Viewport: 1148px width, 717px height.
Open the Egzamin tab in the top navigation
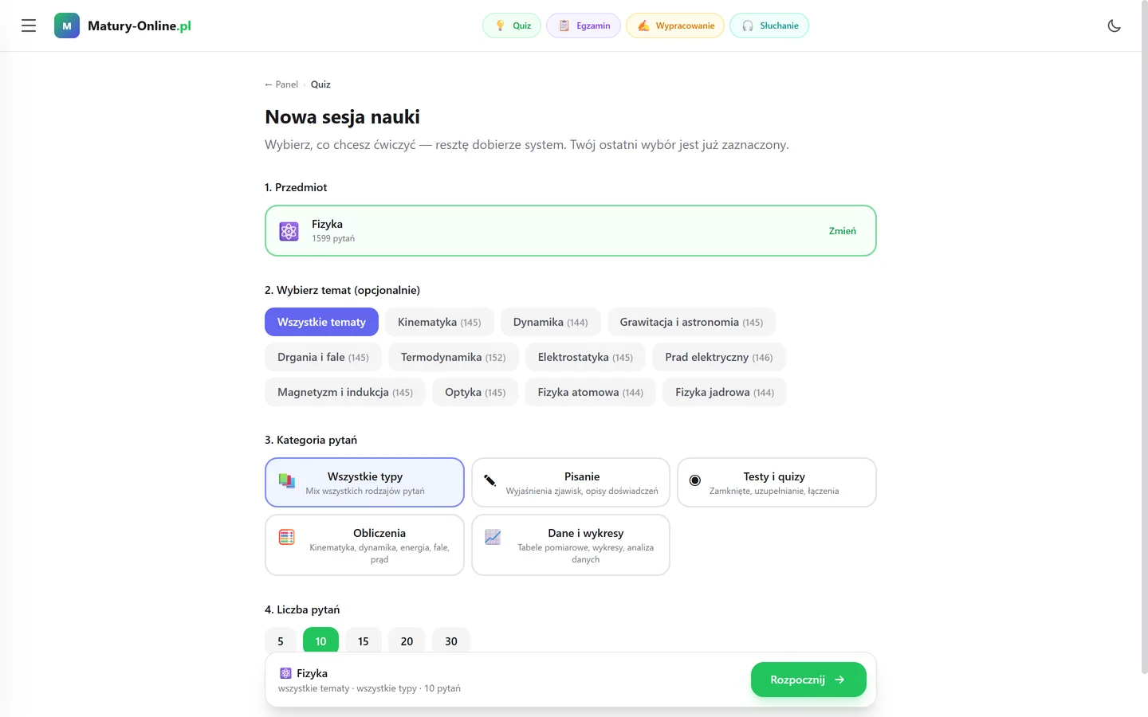click(584, 25)
